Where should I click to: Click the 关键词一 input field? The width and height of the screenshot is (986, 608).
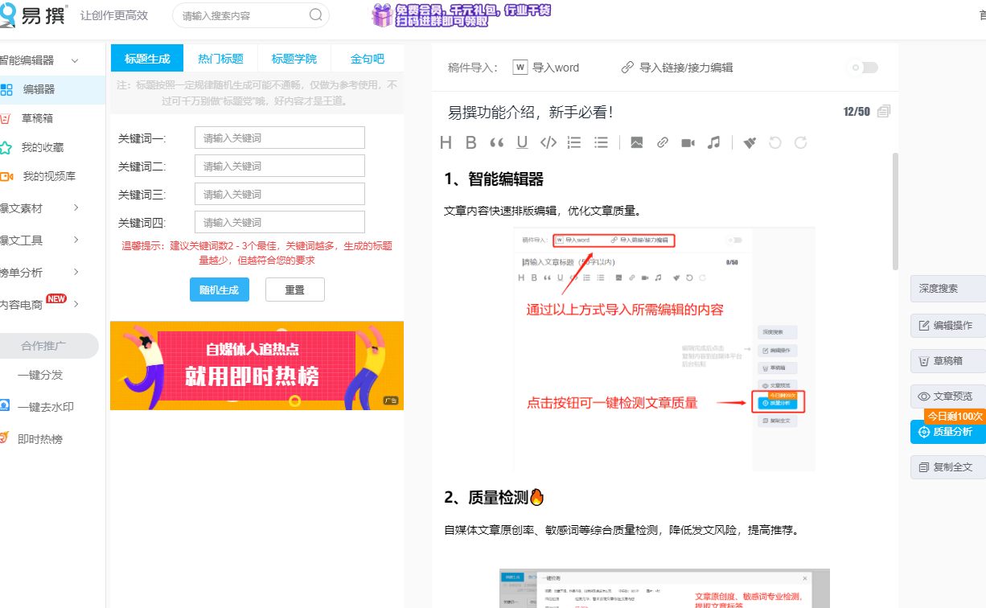[279, 138]
